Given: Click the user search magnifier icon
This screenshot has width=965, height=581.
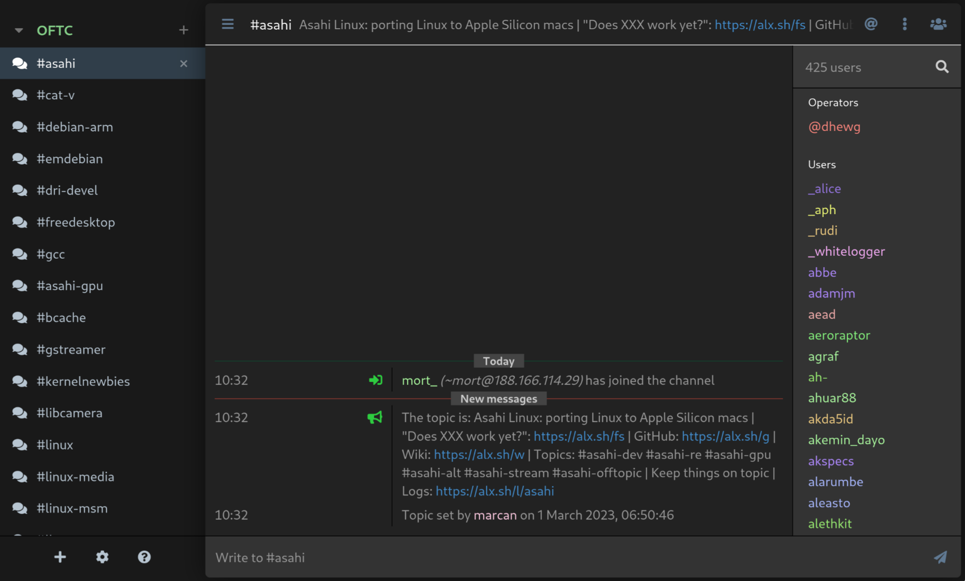Looking at the screenshot, I should click(x=942, y=67).
